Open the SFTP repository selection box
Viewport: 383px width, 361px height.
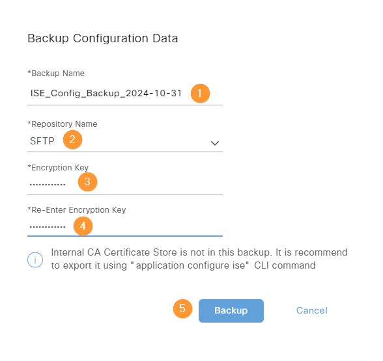[125, 142]
